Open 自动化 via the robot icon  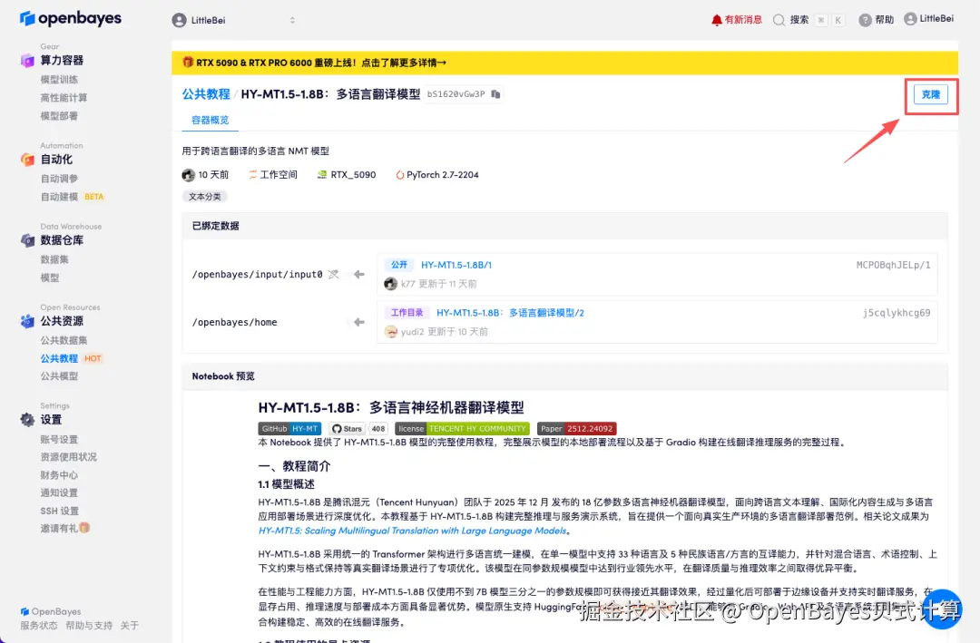(x=28, y=161)
